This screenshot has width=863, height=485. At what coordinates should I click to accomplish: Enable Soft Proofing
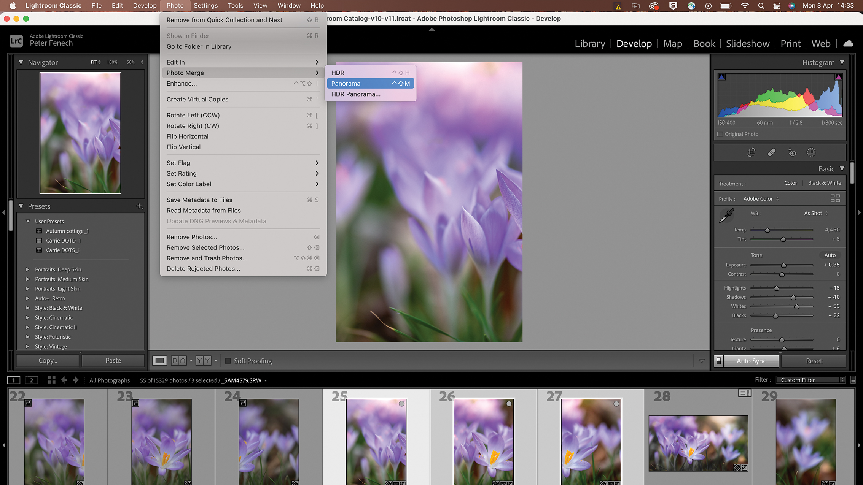point(228,361)
